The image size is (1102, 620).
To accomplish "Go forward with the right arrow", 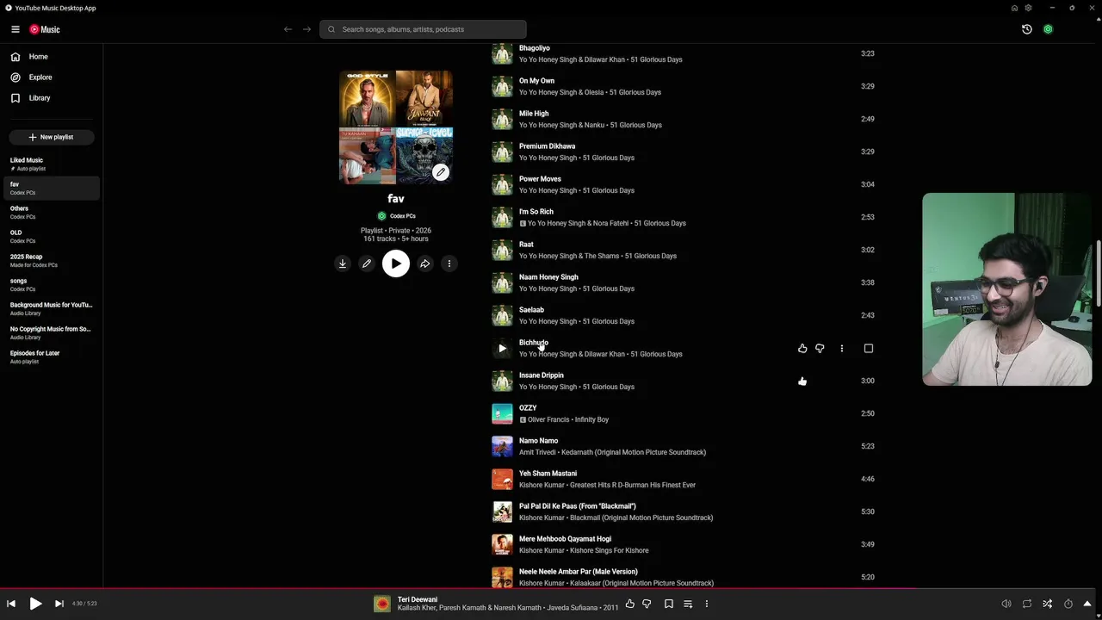I will [306, 29].
